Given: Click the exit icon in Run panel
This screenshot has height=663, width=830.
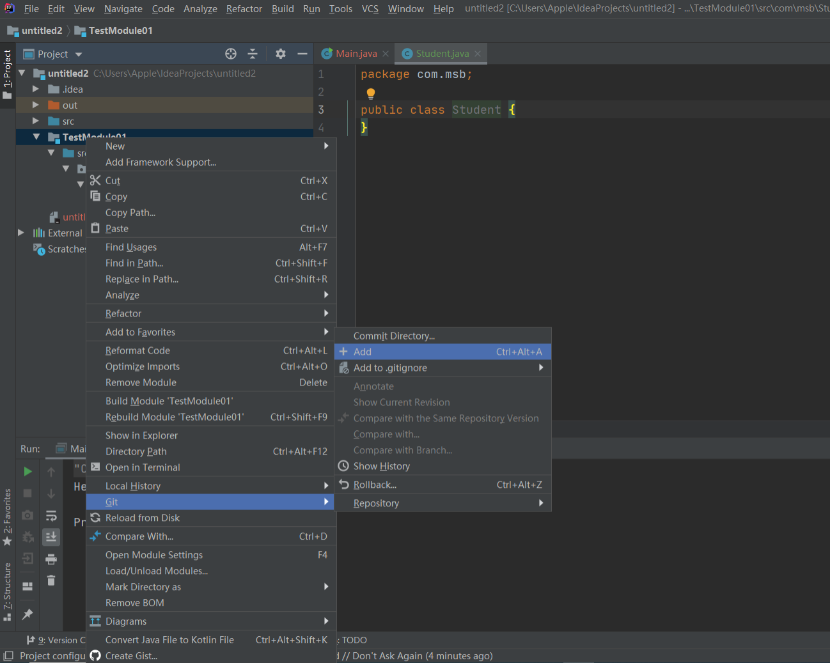Looking at the screenshot, I should tap(27, 558).
